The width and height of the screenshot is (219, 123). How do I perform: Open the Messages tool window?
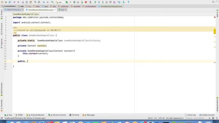pos(89,115)
